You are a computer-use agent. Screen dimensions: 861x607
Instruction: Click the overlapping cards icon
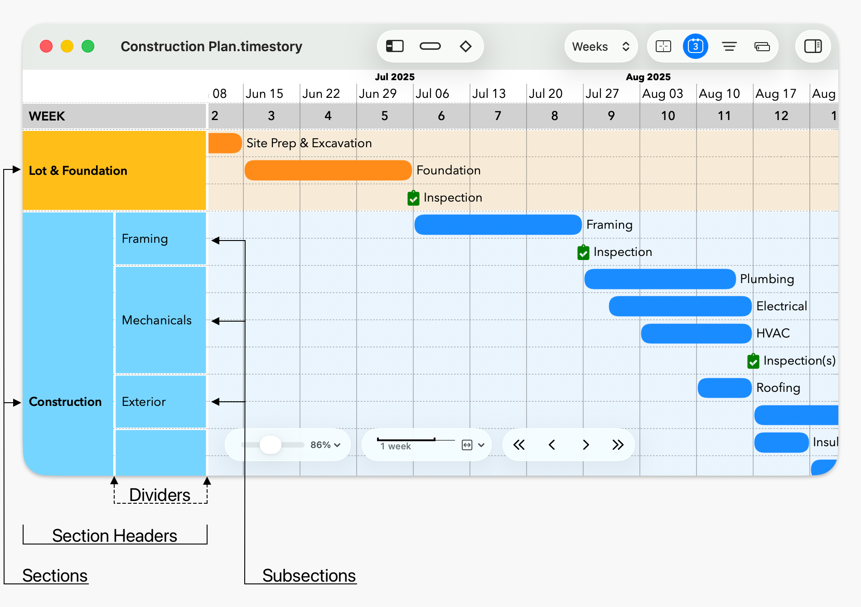762,46
